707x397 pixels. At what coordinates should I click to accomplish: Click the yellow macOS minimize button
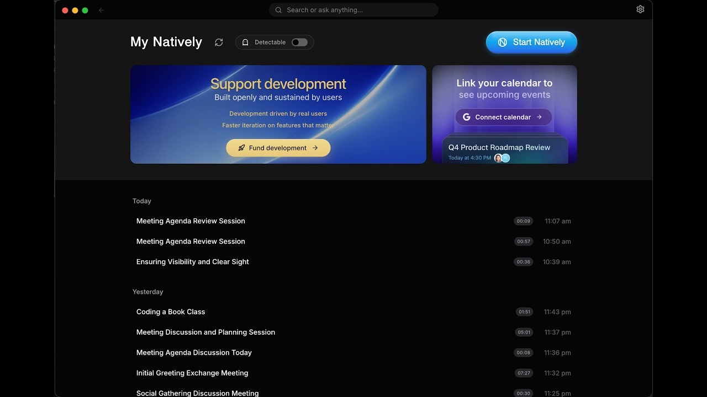coord(75,10)
